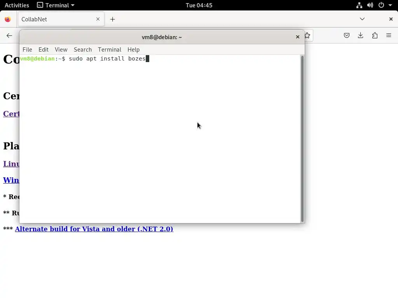Open the Terminal app menu in top bar
Image resolution: width=398 pixels, height=298 pixels.
[56, 5]
